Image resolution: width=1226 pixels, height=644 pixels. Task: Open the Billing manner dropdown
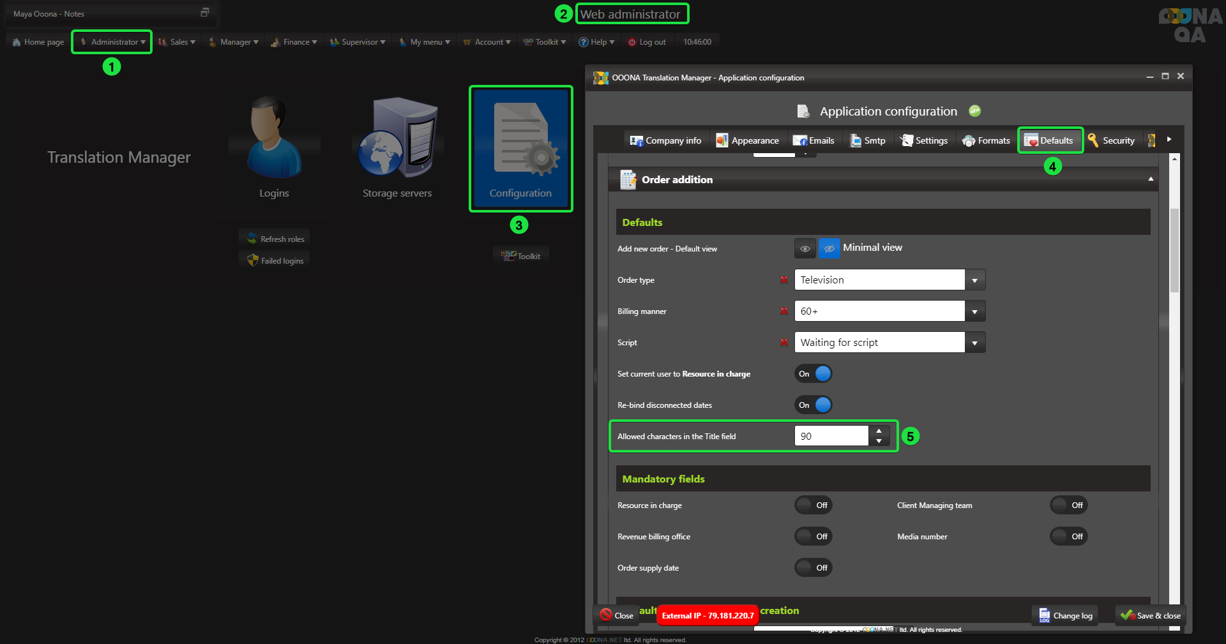[974, 311]
